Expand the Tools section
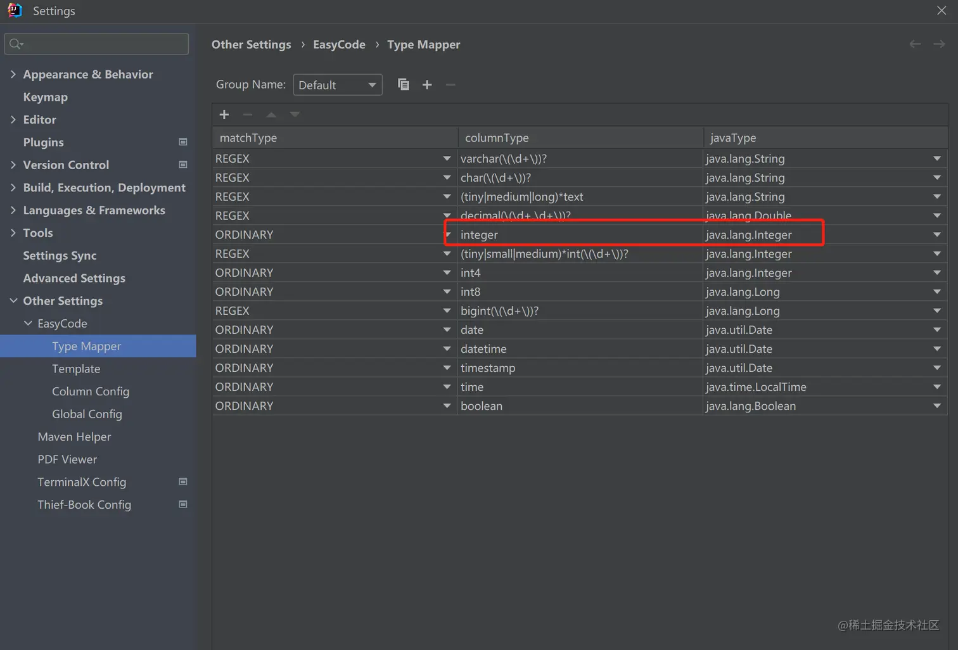Screen dimensions: 958x650 13,233
